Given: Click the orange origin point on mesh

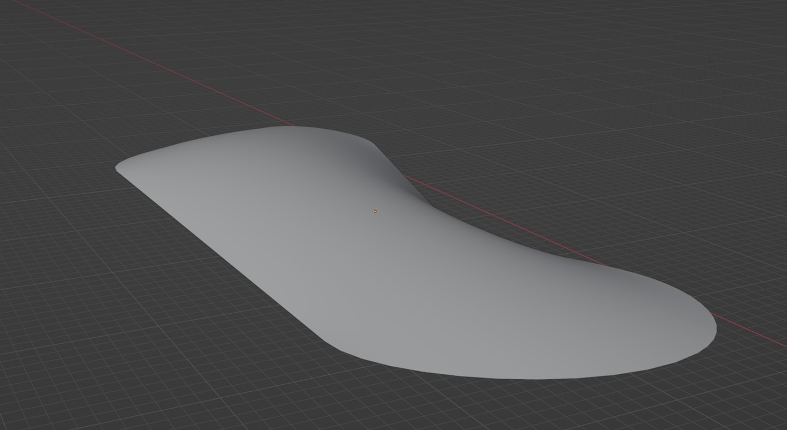Looking at the screenshot, I should [x=375, y=211].
